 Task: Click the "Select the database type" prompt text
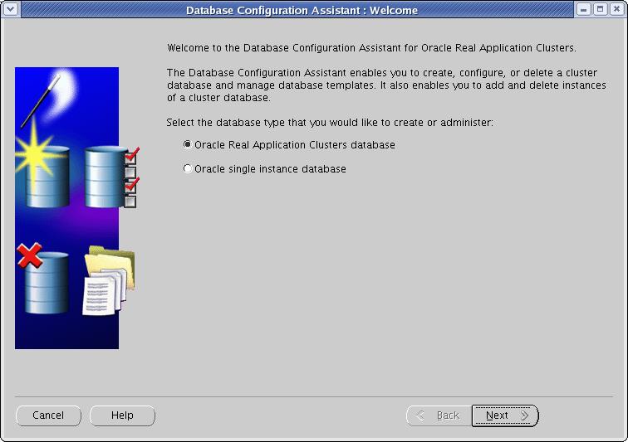(x=330, y=123)
